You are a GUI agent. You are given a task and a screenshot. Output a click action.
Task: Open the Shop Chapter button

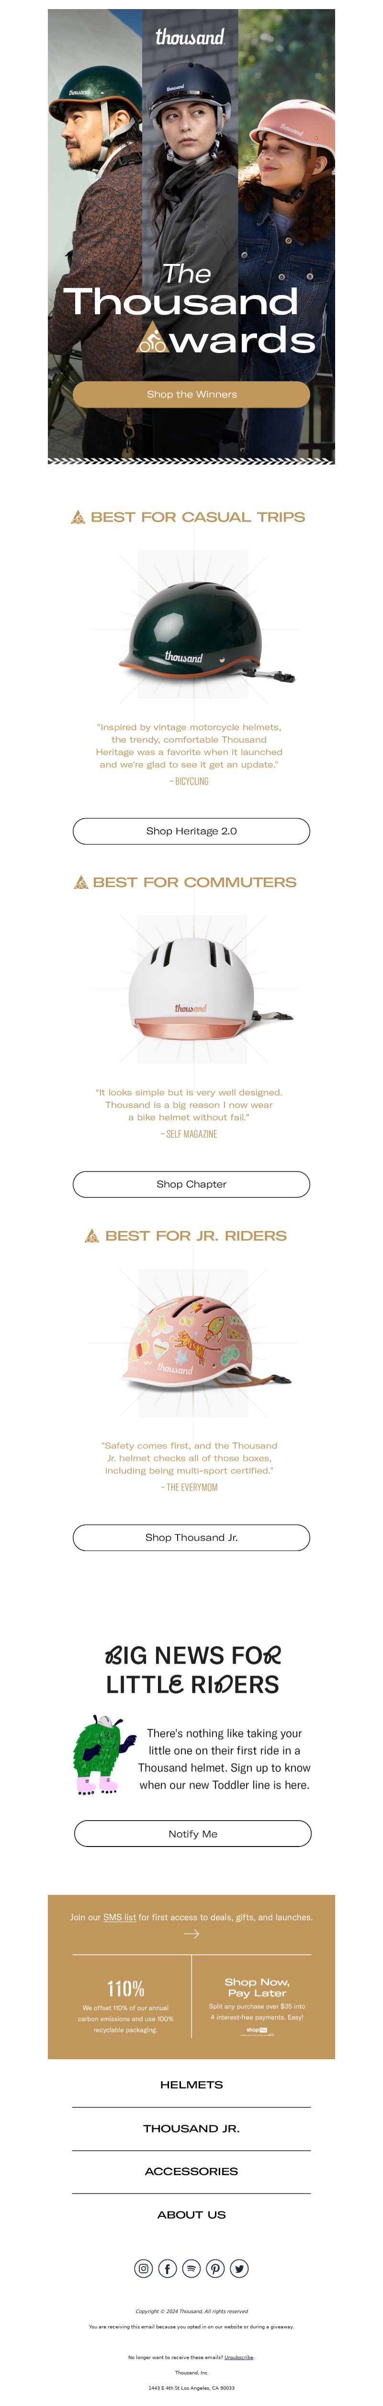tap(191, 1184)
